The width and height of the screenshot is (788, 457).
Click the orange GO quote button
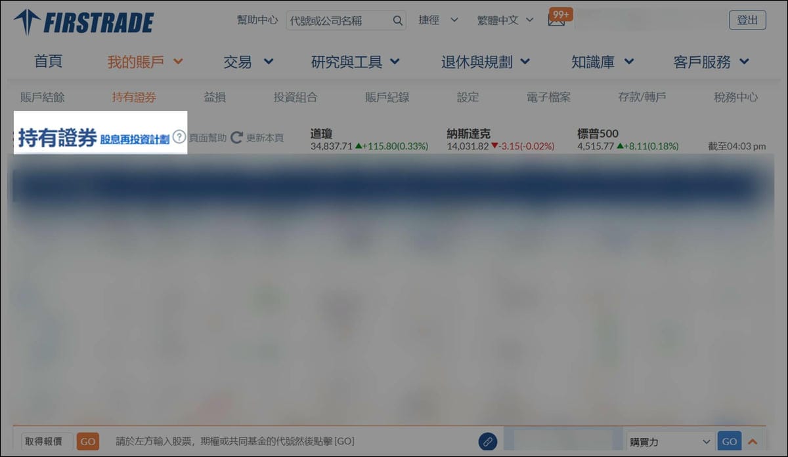88,441
